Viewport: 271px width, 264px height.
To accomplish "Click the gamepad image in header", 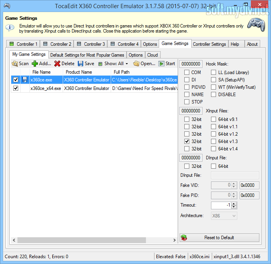I will coord(256,25).
